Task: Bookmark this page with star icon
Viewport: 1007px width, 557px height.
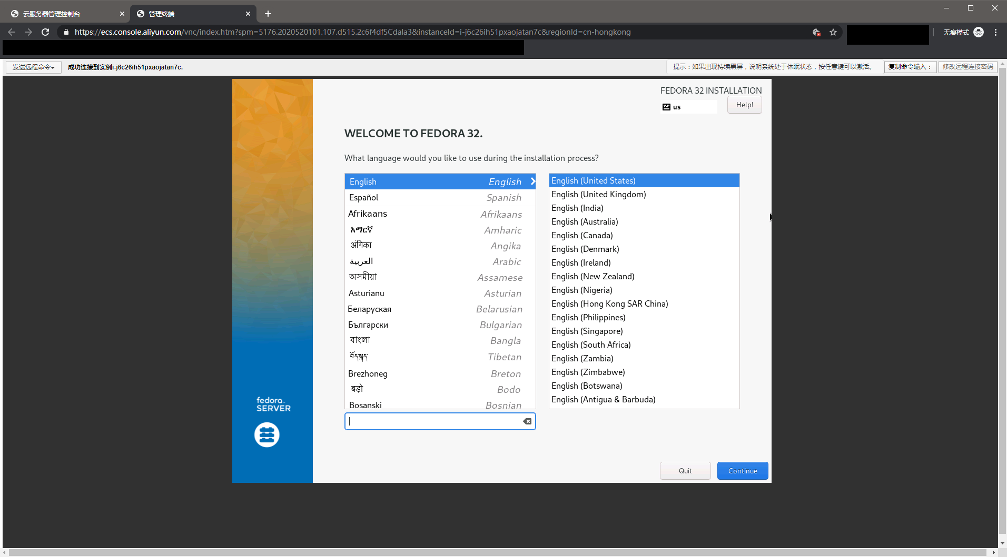Action: [833, 32]
